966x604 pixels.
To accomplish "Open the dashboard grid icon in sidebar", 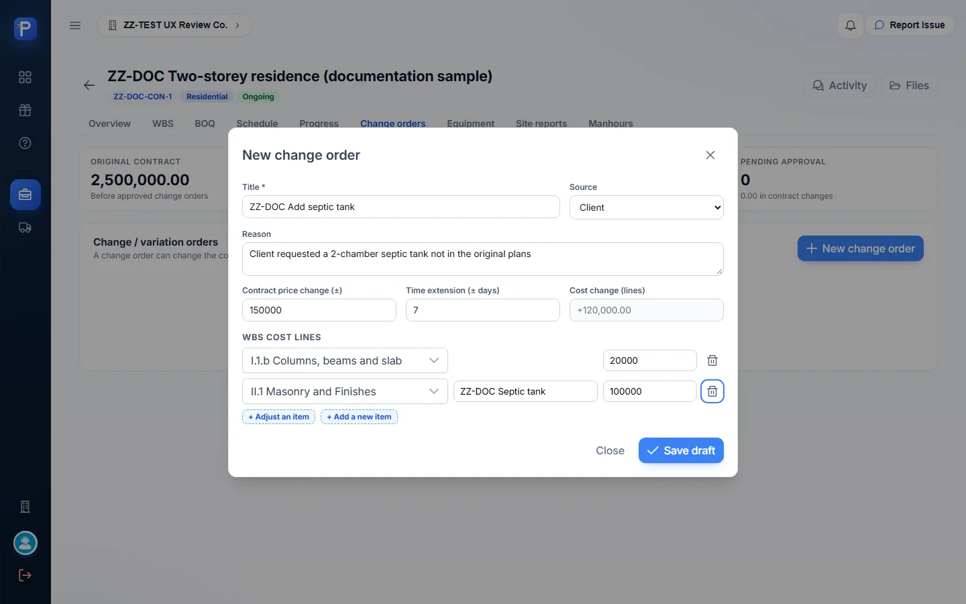I will click(25, 77).
